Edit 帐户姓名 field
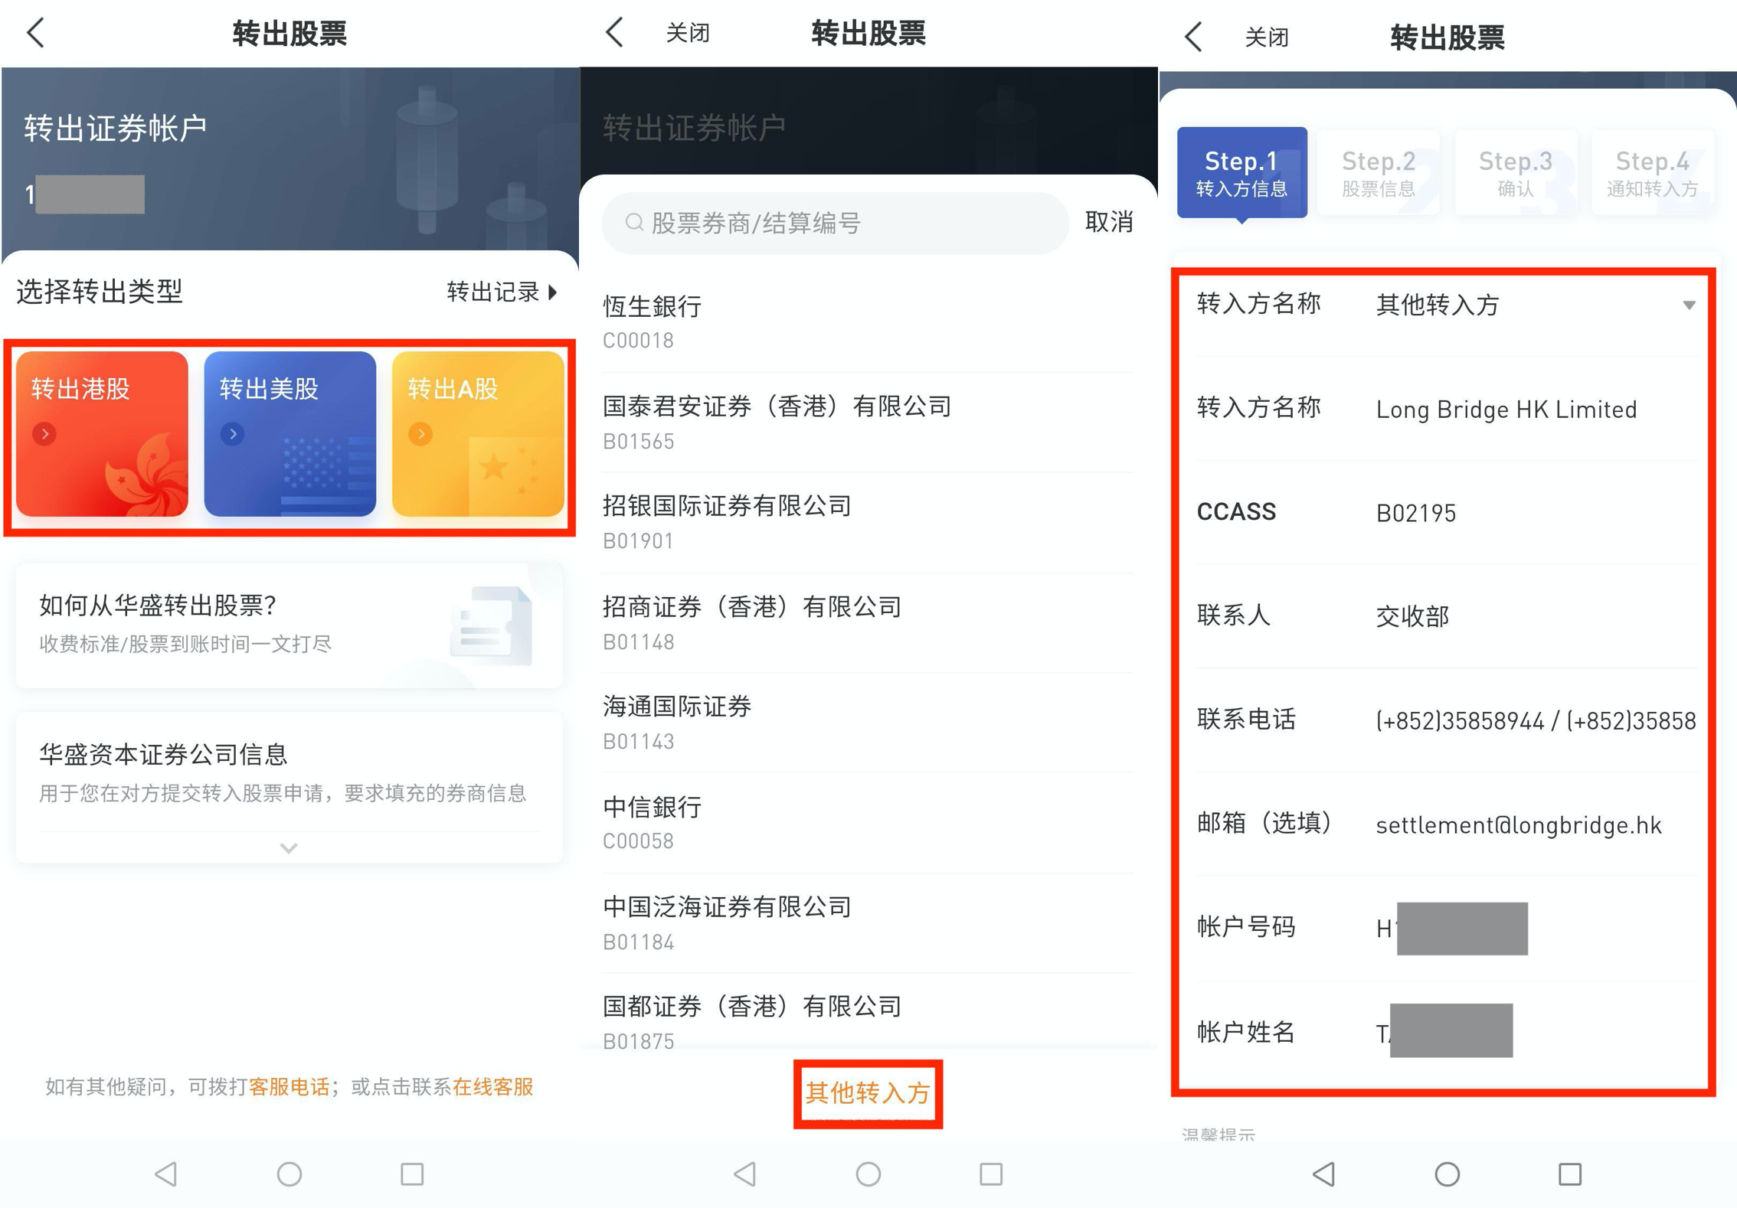 [x=1447, y=1032]
